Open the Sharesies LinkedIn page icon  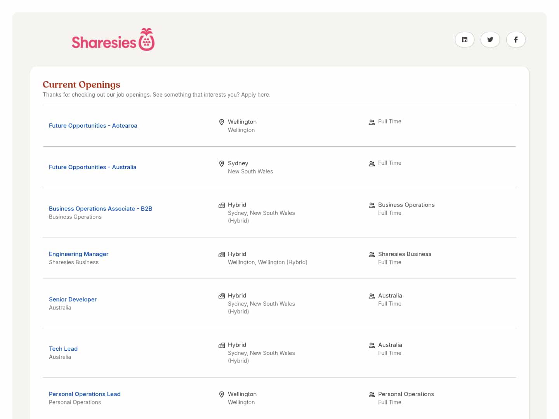point(464,40)
